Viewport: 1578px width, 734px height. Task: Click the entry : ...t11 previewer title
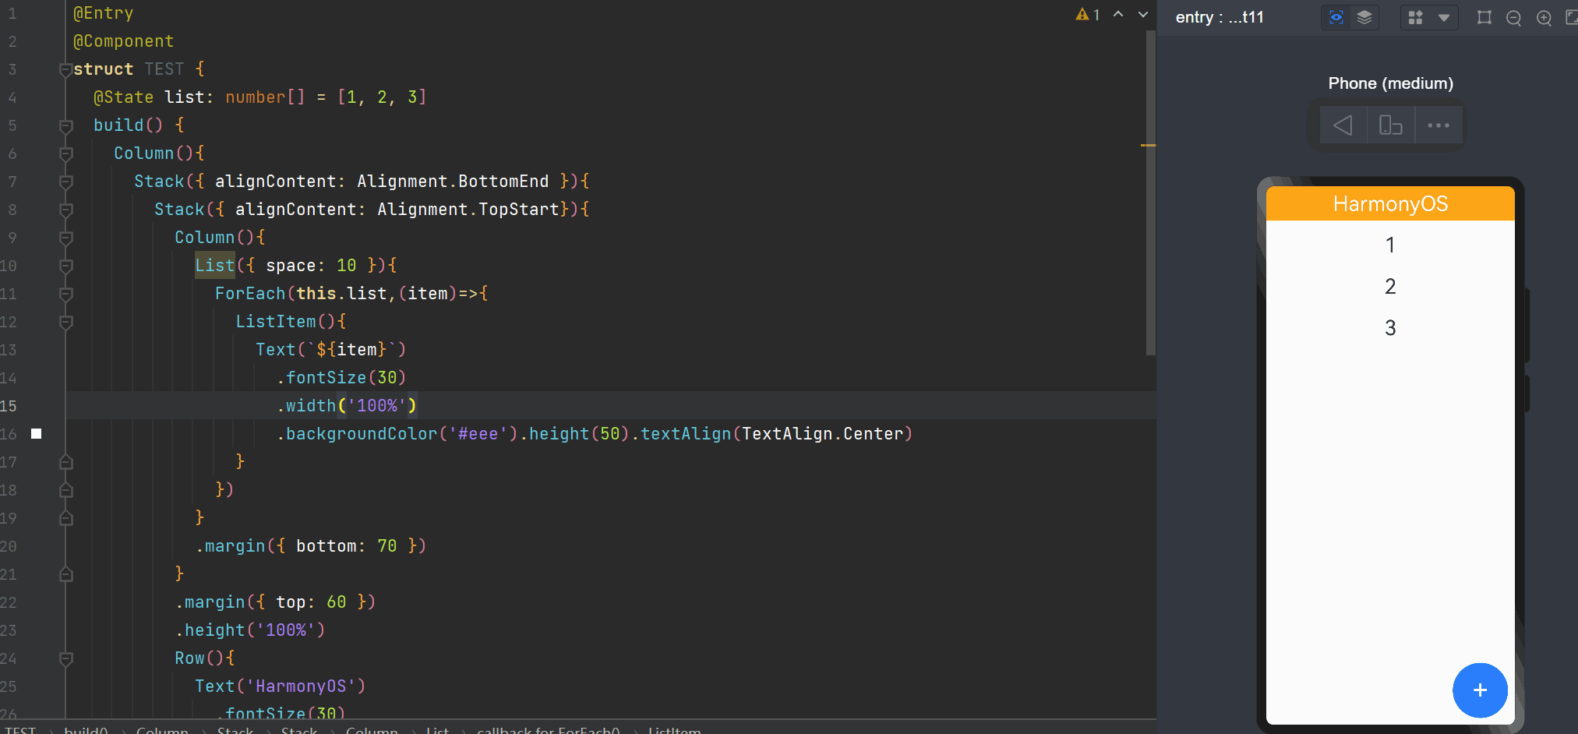point(1220,17)
